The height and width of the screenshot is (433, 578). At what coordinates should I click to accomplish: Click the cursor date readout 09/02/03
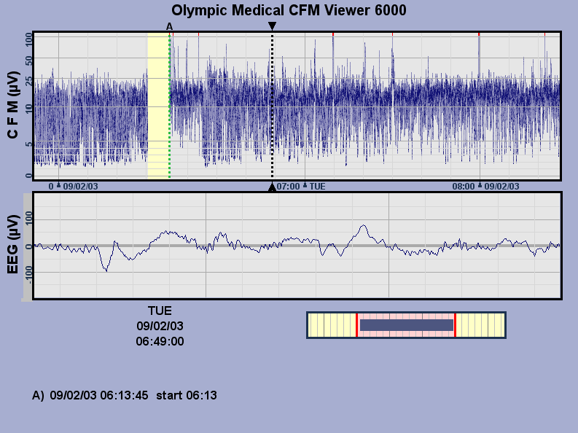click(x=160, y=326)
